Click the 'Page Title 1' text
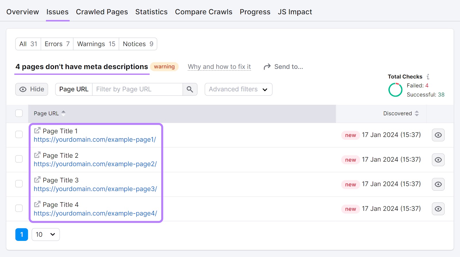This screenshot has width=460, height=257. [60, 131]
